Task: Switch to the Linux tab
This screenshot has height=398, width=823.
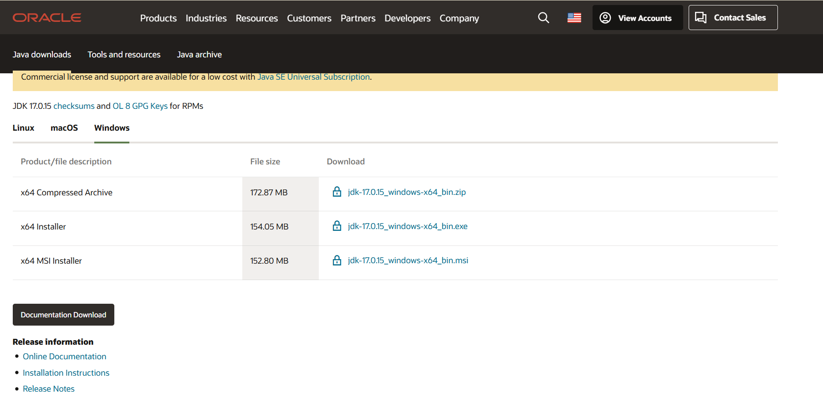Action: click(x=23, y=128)
